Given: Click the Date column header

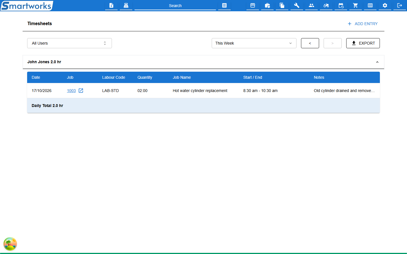Looking at the screenshot, I should pos(36,77).
